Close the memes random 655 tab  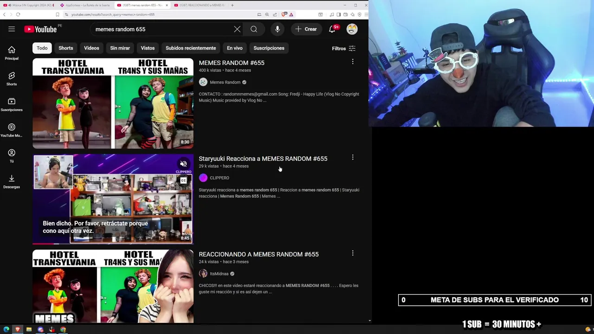[167, 5]
